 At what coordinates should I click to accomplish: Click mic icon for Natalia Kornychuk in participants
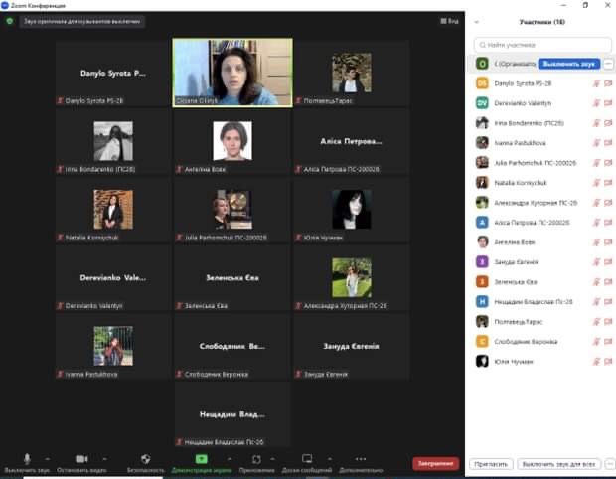[x=596, y=183]
